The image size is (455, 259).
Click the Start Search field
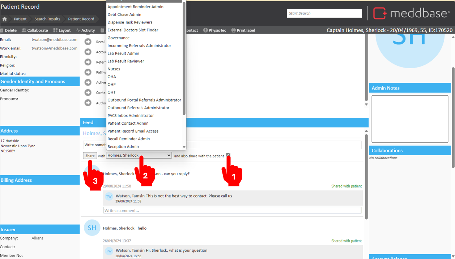[x=324, y=13]
